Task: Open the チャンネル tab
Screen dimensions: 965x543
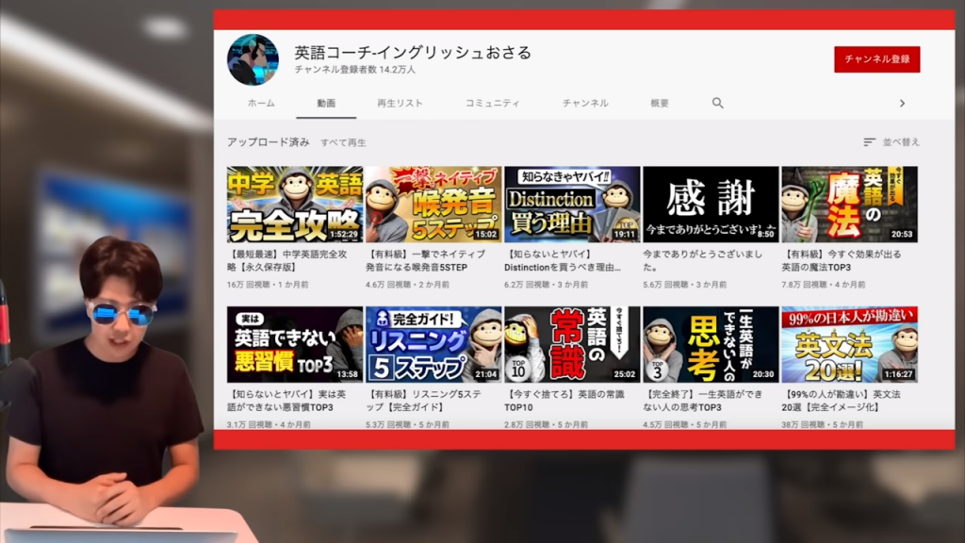Action: click(585, 103)
